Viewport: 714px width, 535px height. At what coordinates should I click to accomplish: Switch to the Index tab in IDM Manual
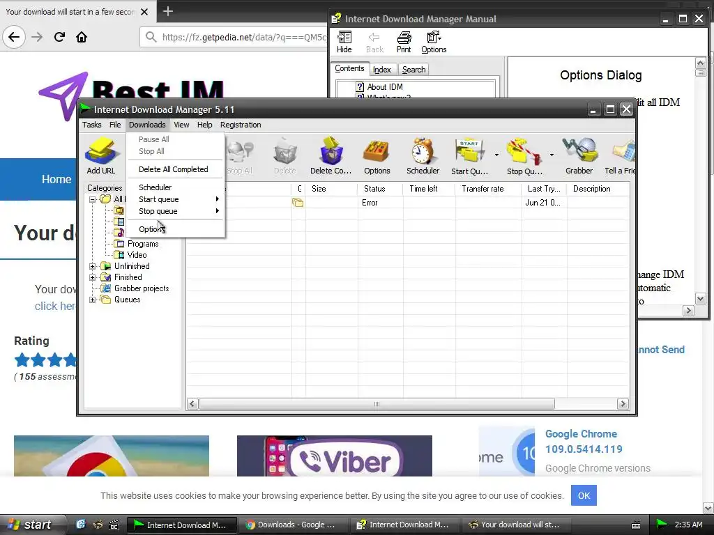382,70
